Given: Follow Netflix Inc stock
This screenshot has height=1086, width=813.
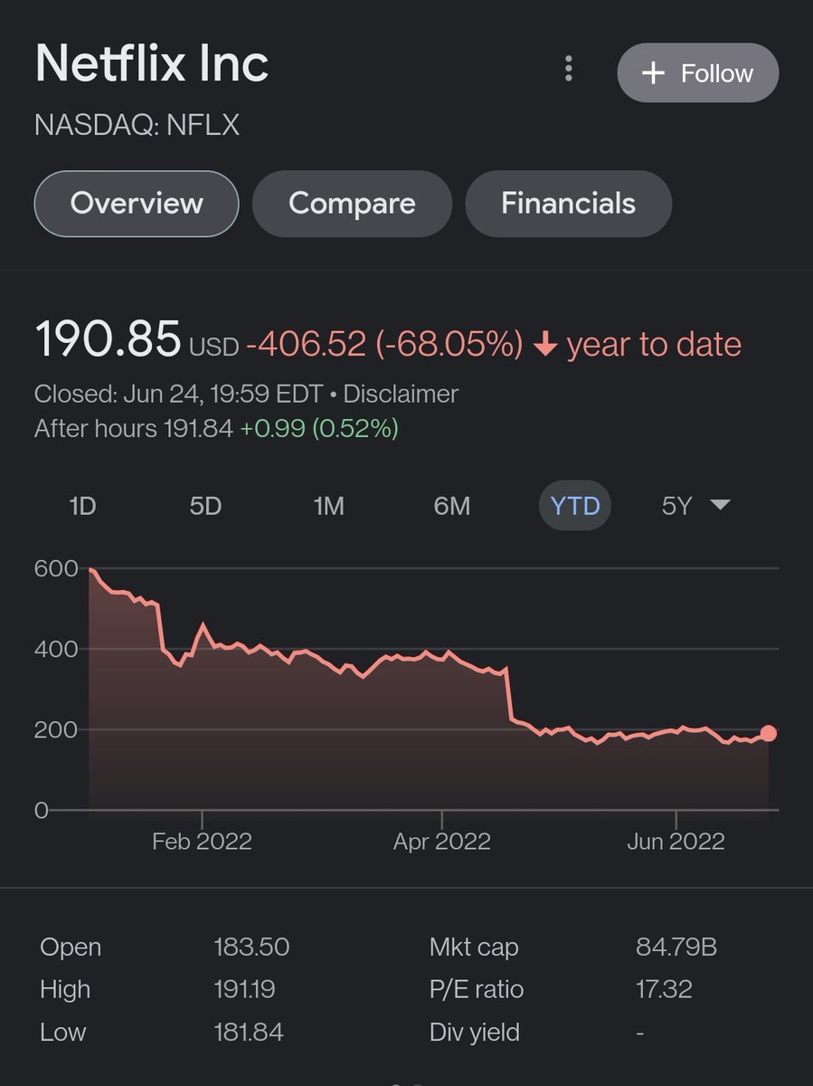Looking at the screenshot, I should (x=697, y=73).
